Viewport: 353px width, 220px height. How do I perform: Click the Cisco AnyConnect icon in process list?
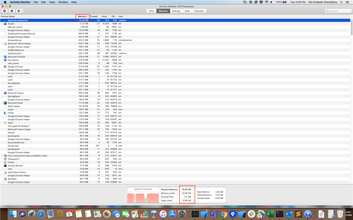(x=5, y=155)
